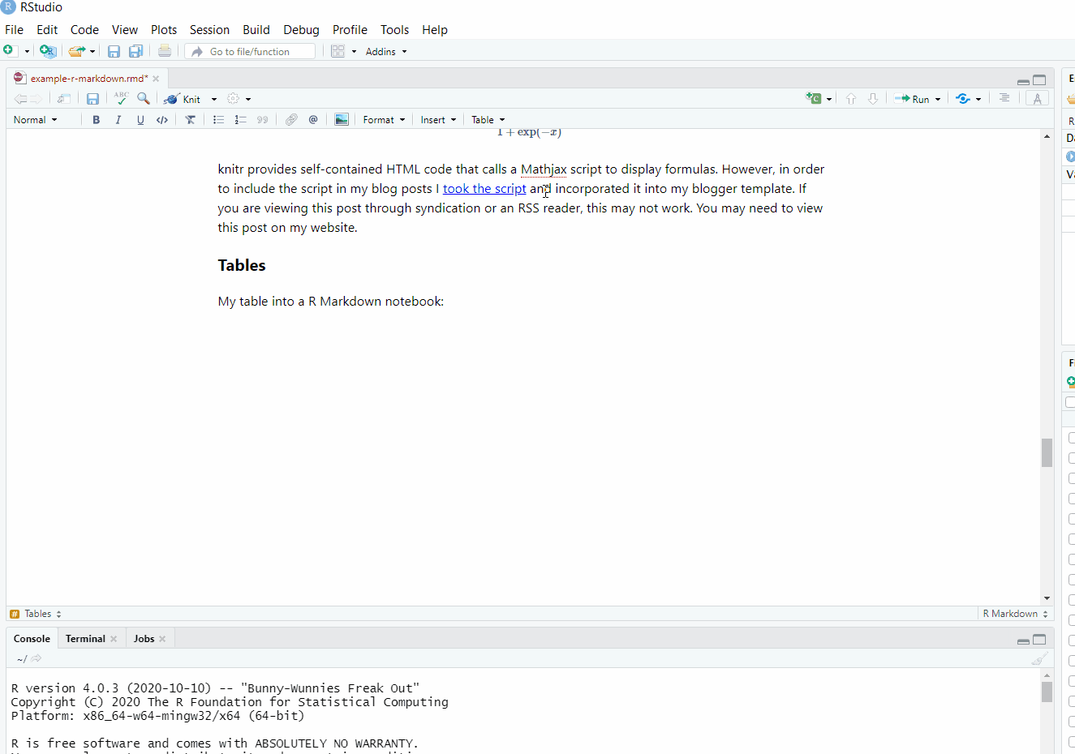The width and height of the screenshot is (1075, 754).
Task: Follow the 'took the script' link
Action: [x=484, y=188]
